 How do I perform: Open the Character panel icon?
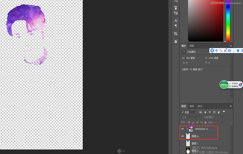pyautogui.click(x=176, y=21)
